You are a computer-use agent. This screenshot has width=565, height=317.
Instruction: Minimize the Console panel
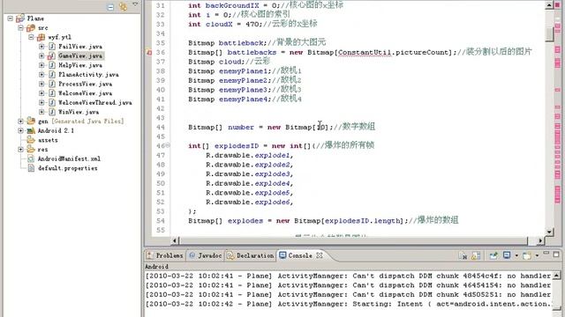pos(546,254)
